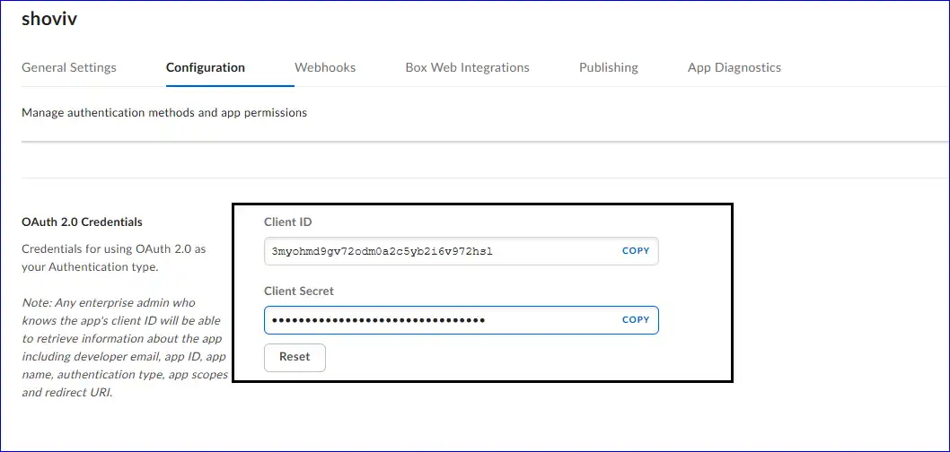Open the General Settings tab

coord(69,67)
